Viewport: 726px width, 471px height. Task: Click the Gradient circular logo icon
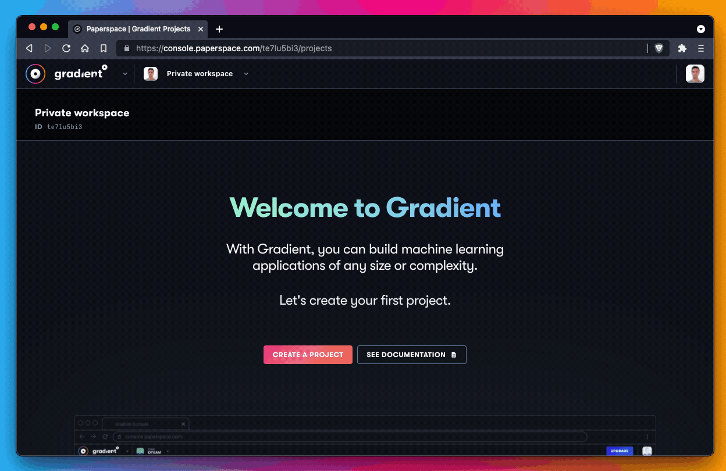35,74
